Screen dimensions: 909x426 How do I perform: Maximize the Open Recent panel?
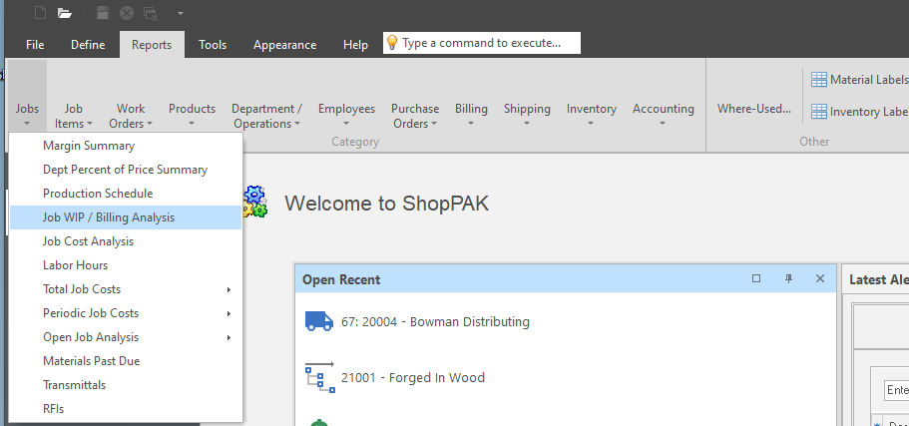coord(756,279)
